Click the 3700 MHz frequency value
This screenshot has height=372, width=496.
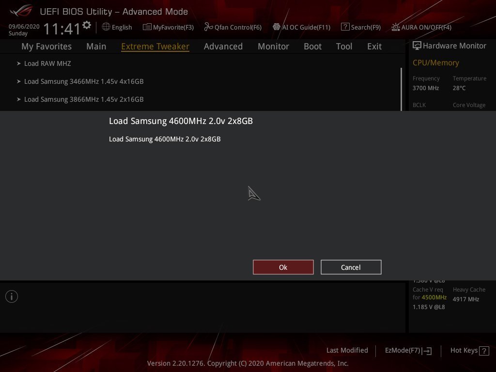(x=425, y=88)
